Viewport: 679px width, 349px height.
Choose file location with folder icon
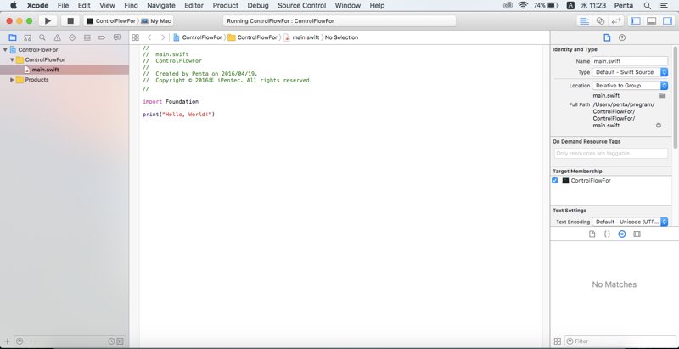[662, 95]
